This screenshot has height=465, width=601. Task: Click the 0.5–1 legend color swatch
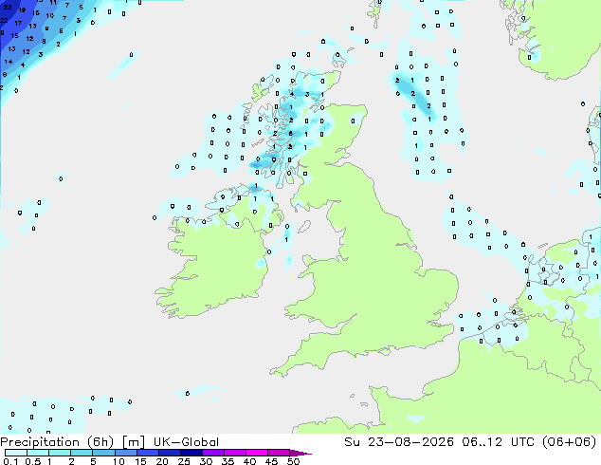tap(38, 453)
